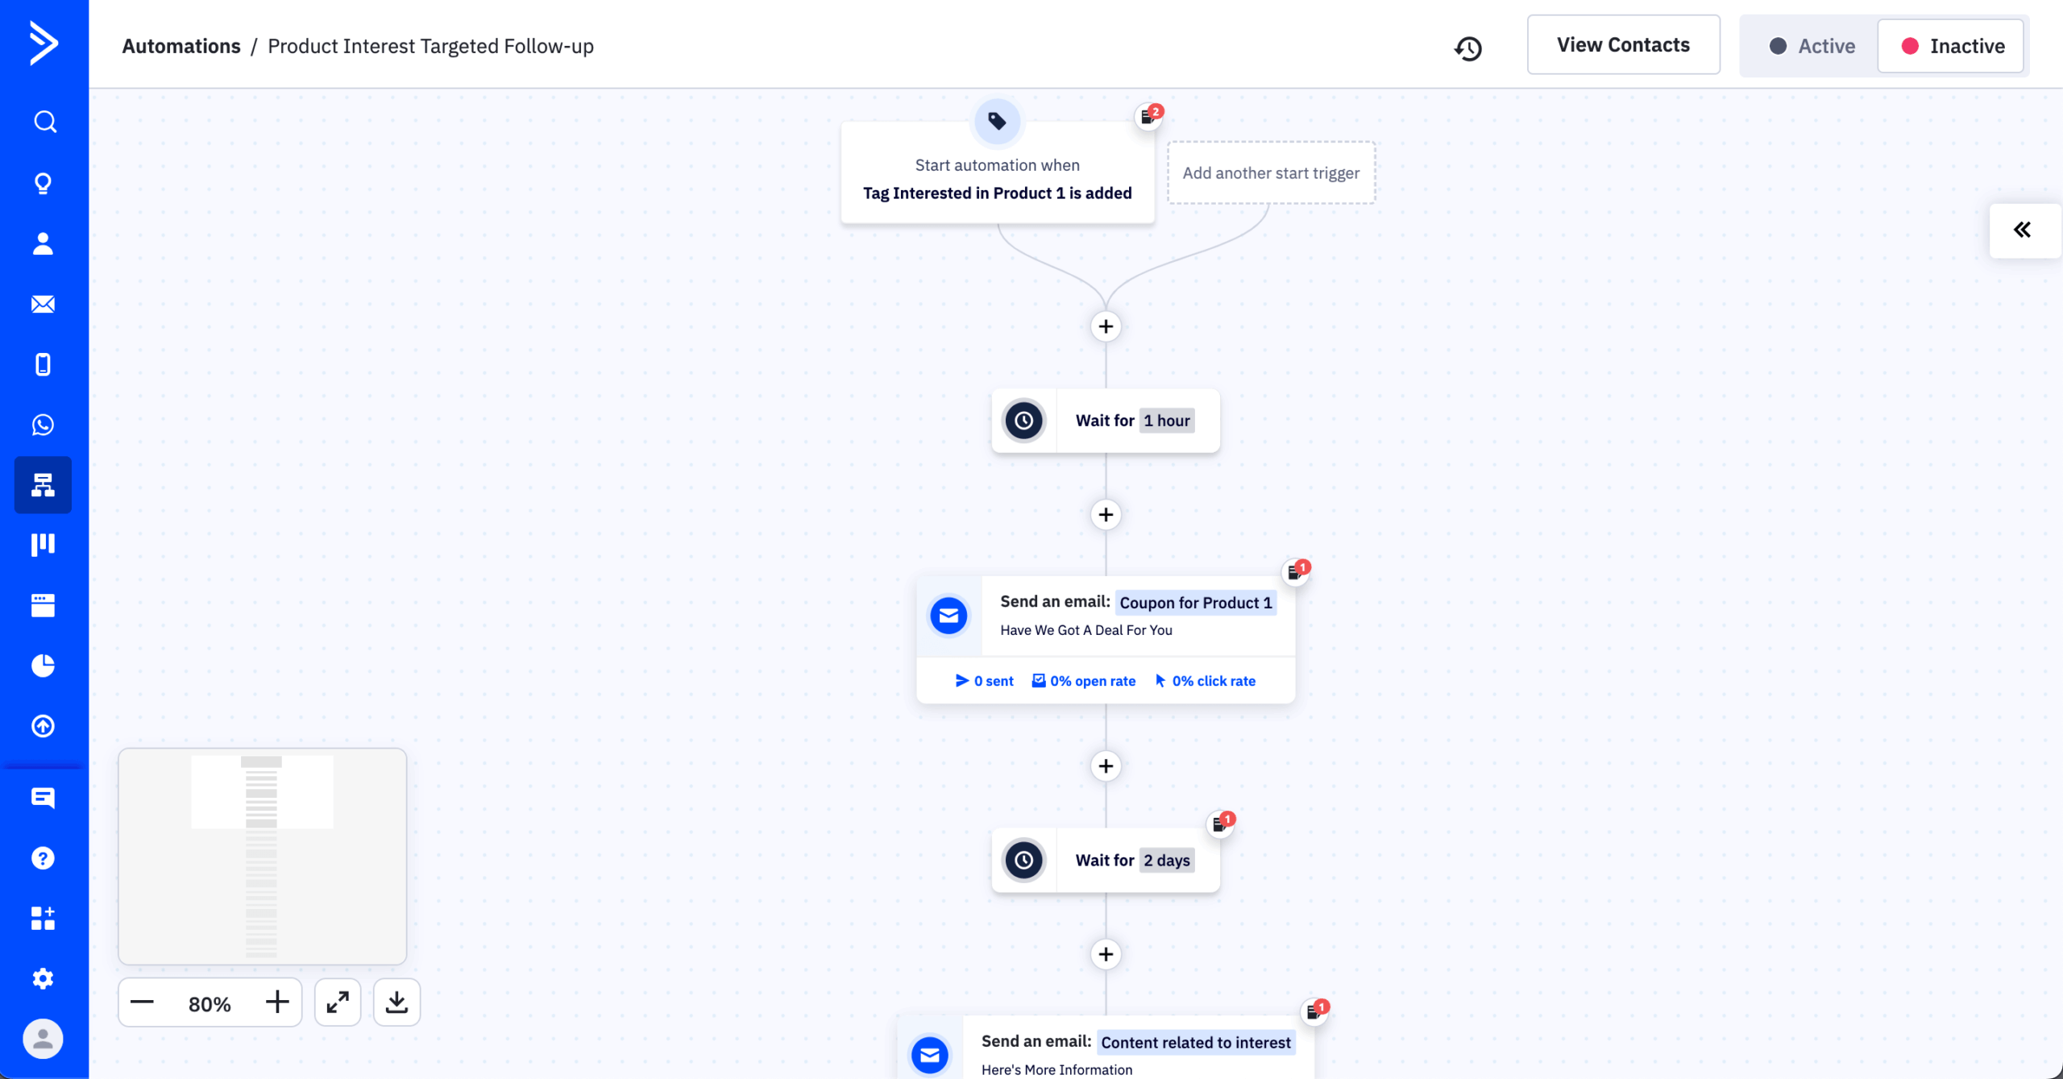The height and width of the screenshot is (1079, 2063).
Task: Zoom out with the minus button
Action: coord(142,1002)
